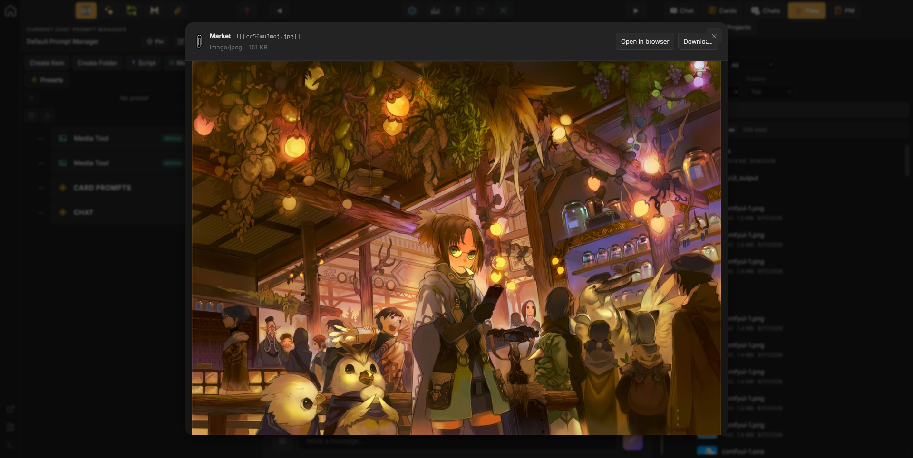
Task: Open the Market image in browser
Action: tap(645, 41)
